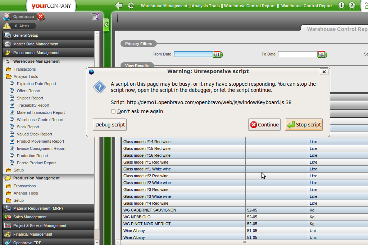Screen dimensions: 368x245
Task: Open Product Movements Report
Action: [40, 141]
